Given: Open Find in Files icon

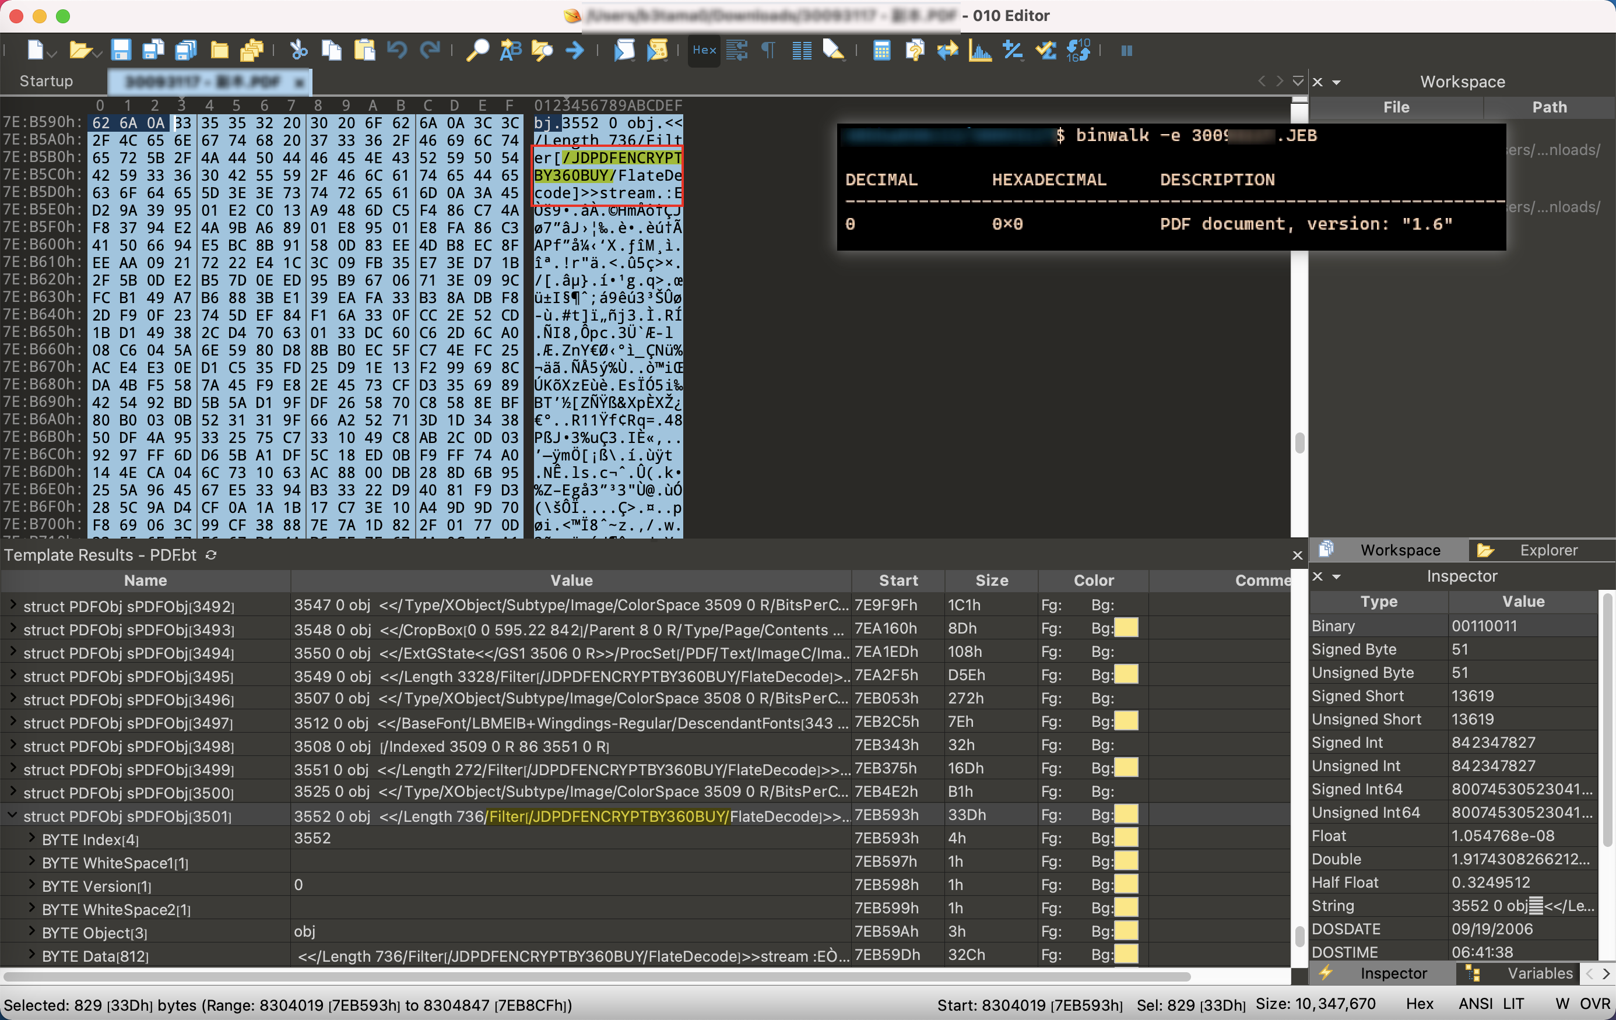Looking at the screenshot, I should 542,50.
